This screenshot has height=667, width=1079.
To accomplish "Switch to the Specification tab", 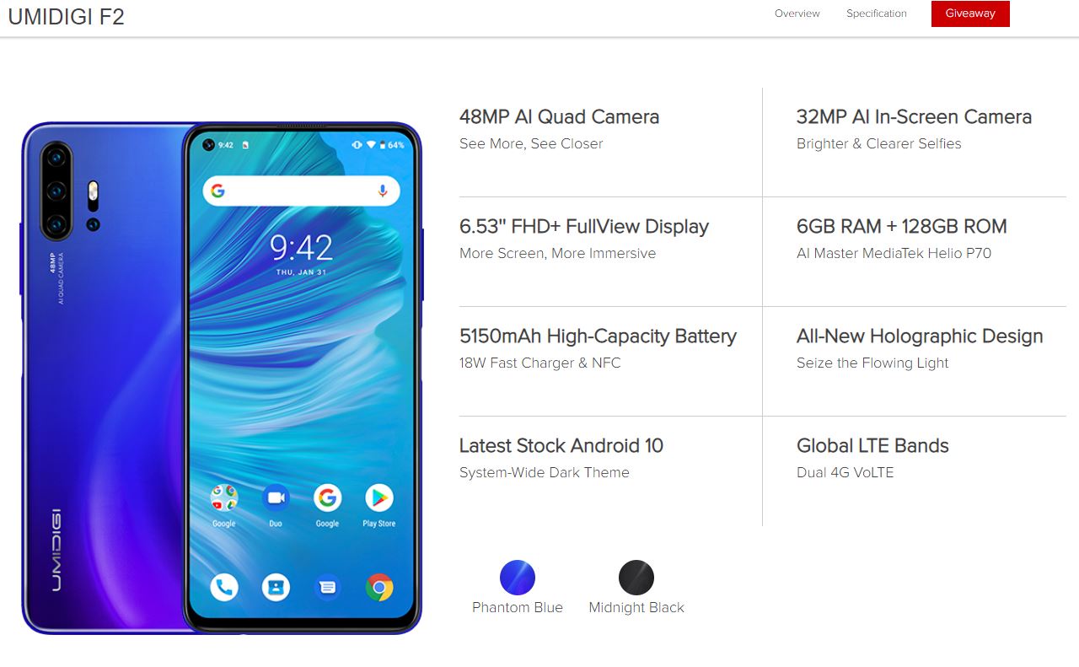I will (x=877, y=13).
